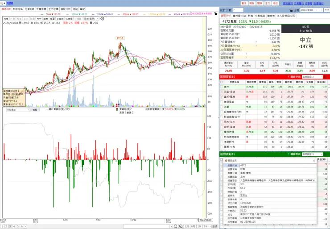Click the magnifier search icon at top-left
This screenshot has height=229, width=330.
point(1,3)
